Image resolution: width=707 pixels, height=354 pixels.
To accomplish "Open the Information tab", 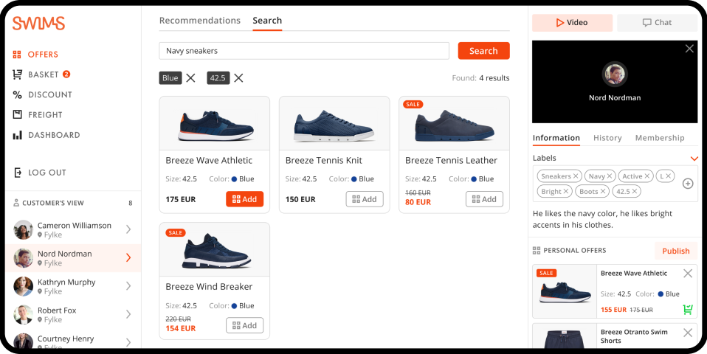I will coord(556,138).
